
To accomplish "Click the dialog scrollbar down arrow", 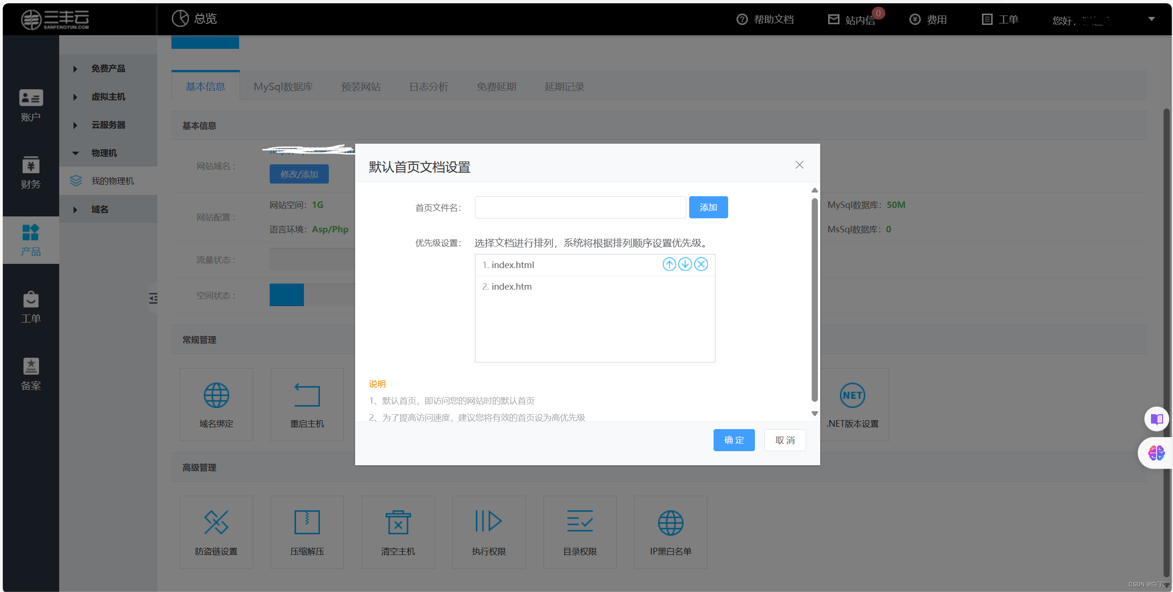I will coord(815,414).
